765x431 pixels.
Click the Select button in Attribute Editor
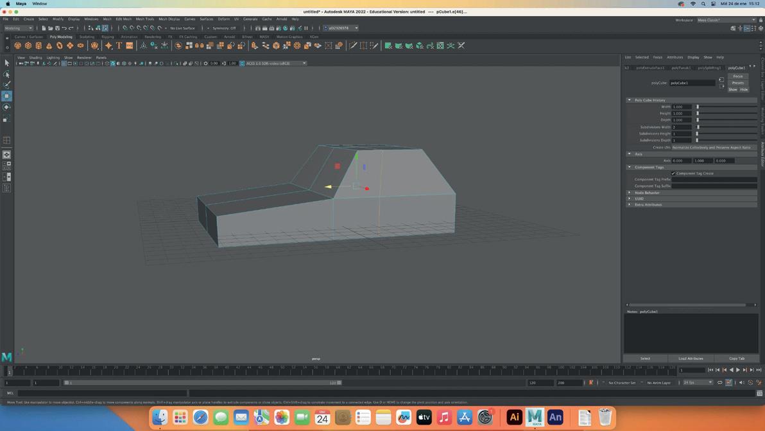(645, 358)
